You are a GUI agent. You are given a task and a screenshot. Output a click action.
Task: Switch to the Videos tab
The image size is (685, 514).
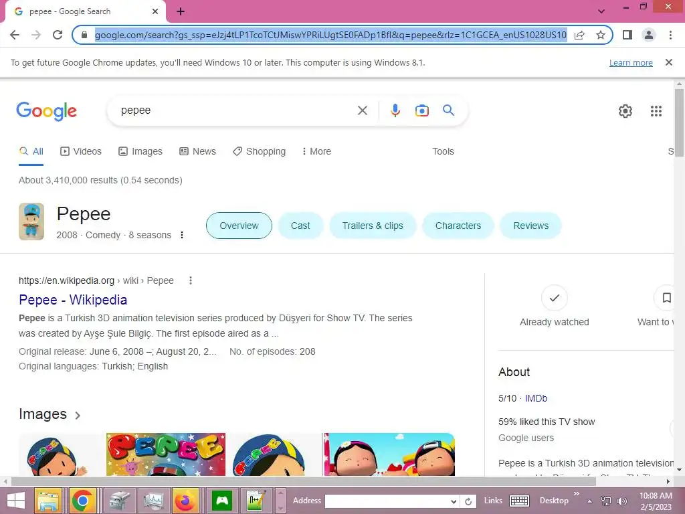pyautogui.click(x=81, y=152)
